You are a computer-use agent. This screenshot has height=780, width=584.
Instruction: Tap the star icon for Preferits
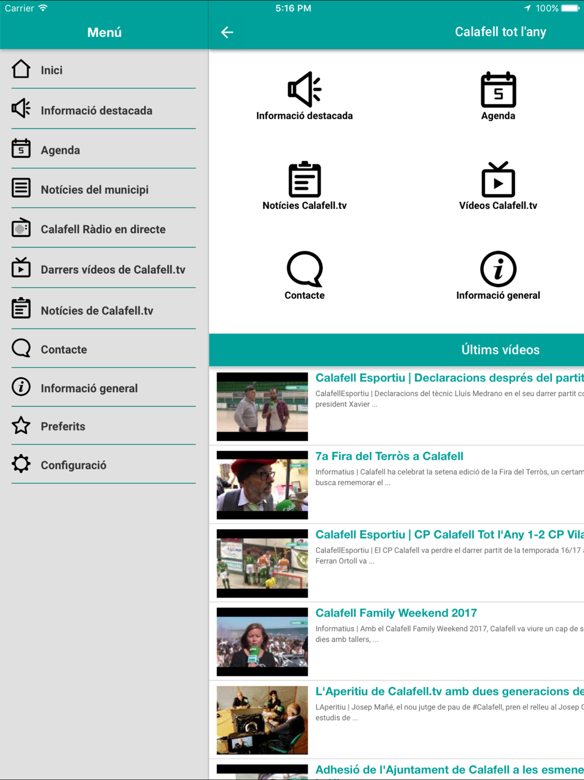coord(21,425)
